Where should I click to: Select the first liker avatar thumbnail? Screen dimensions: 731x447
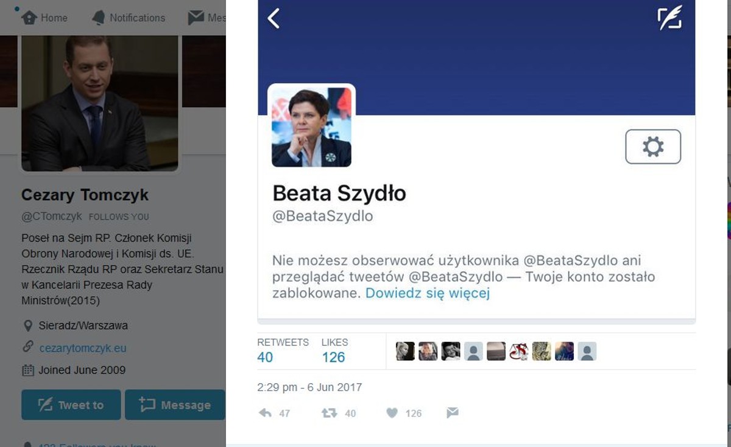pos(405,351)
